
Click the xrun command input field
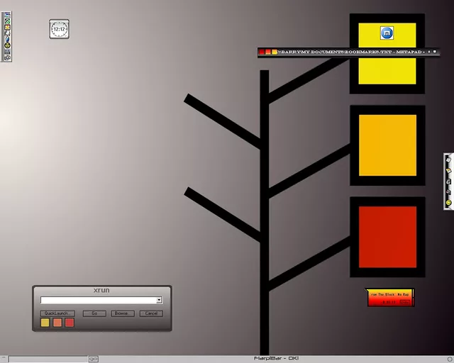tap(98, 300)
